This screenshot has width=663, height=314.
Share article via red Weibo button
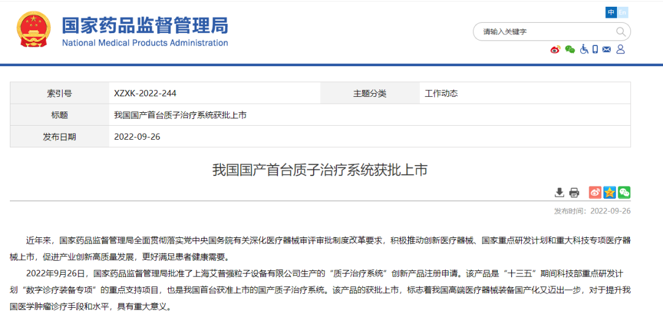click(x=595, y=193)
